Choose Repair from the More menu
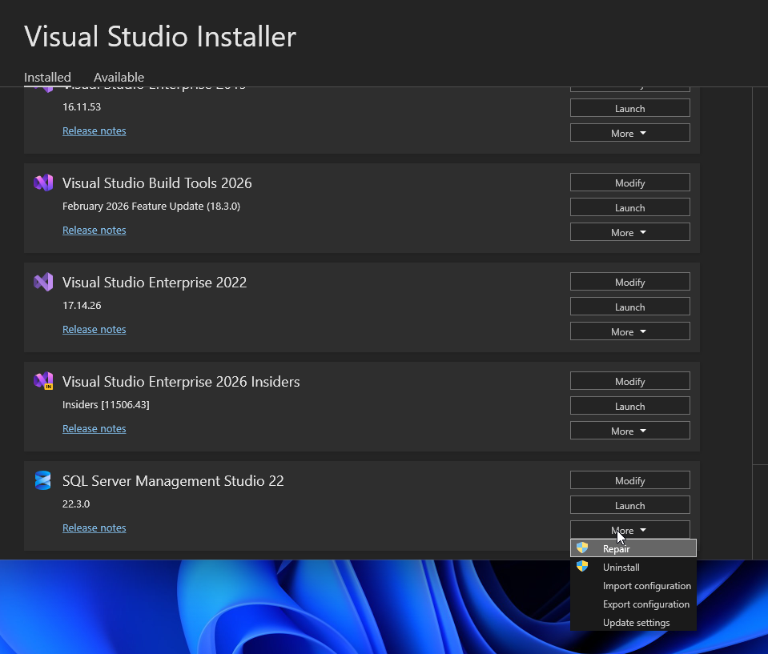The image size is (768, 654). click(x=633, y=548)
